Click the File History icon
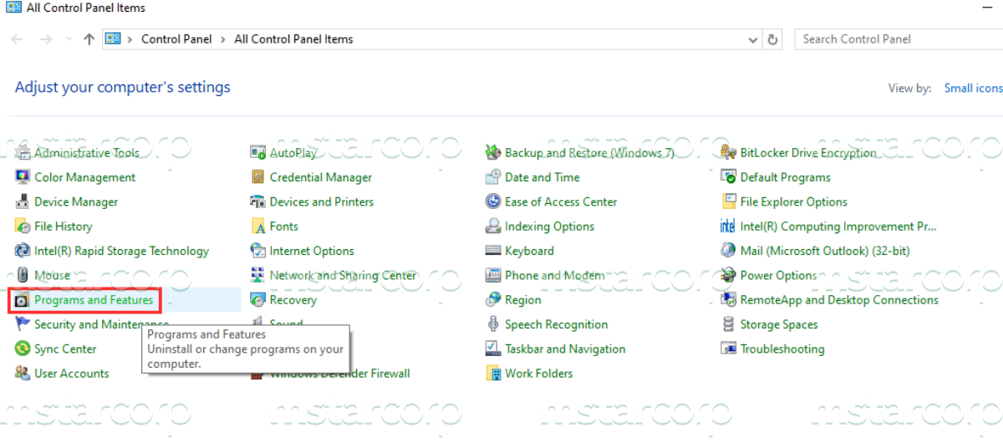The height and width of the screenshot is (443, 1003). (23, 227)
